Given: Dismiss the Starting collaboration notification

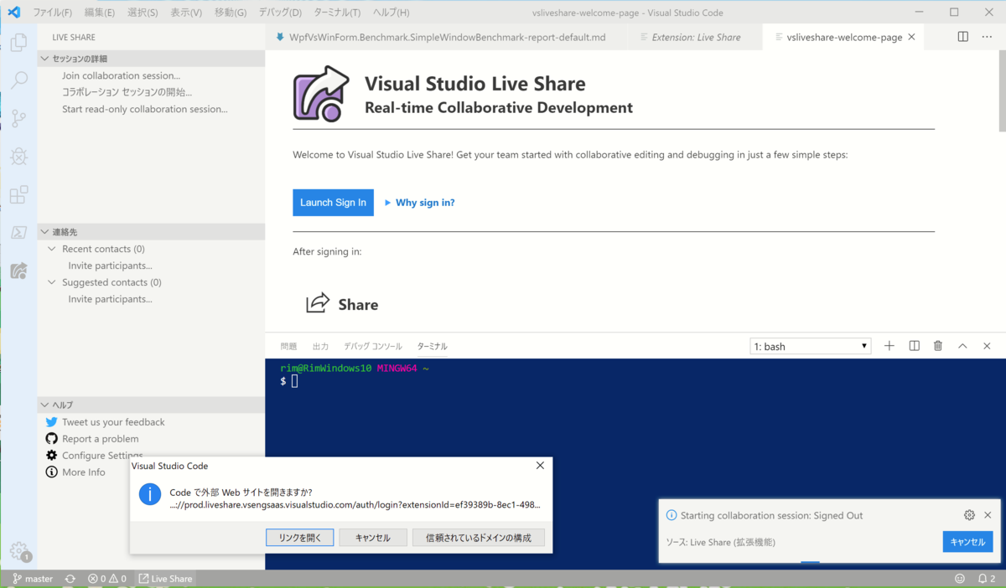Looking at the screenshot, I should click(988, 515).
